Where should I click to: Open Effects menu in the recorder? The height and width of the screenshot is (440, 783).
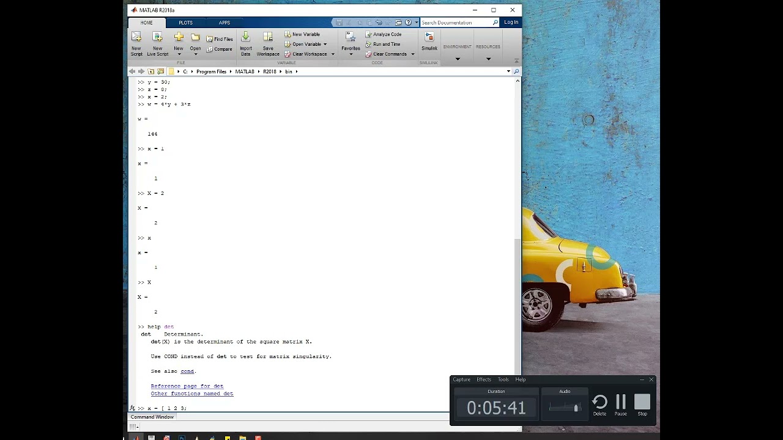point(484,380)
